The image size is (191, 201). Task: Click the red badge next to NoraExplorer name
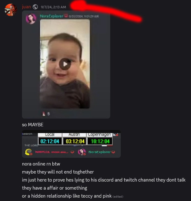[x=66, y=16]
